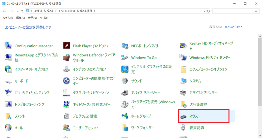Open the RemoteApp とデスクトップ接続 icon

8,57
